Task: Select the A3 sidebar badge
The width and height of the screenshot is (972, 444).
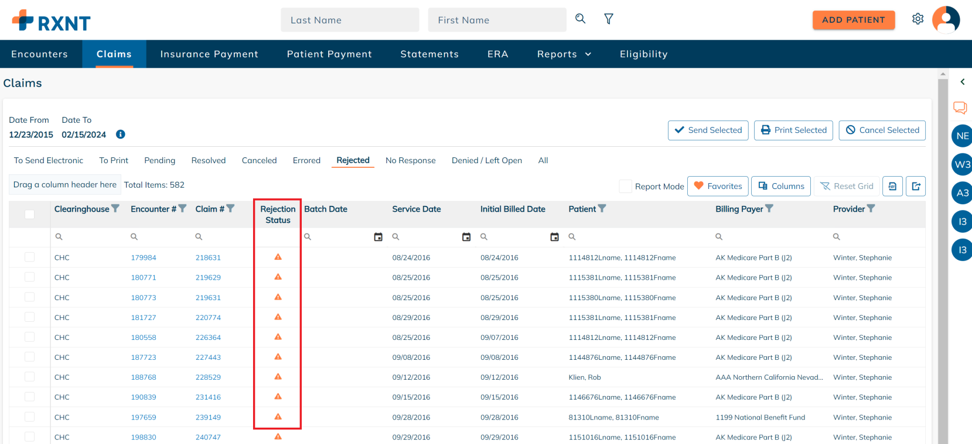Action: point(962,193)
